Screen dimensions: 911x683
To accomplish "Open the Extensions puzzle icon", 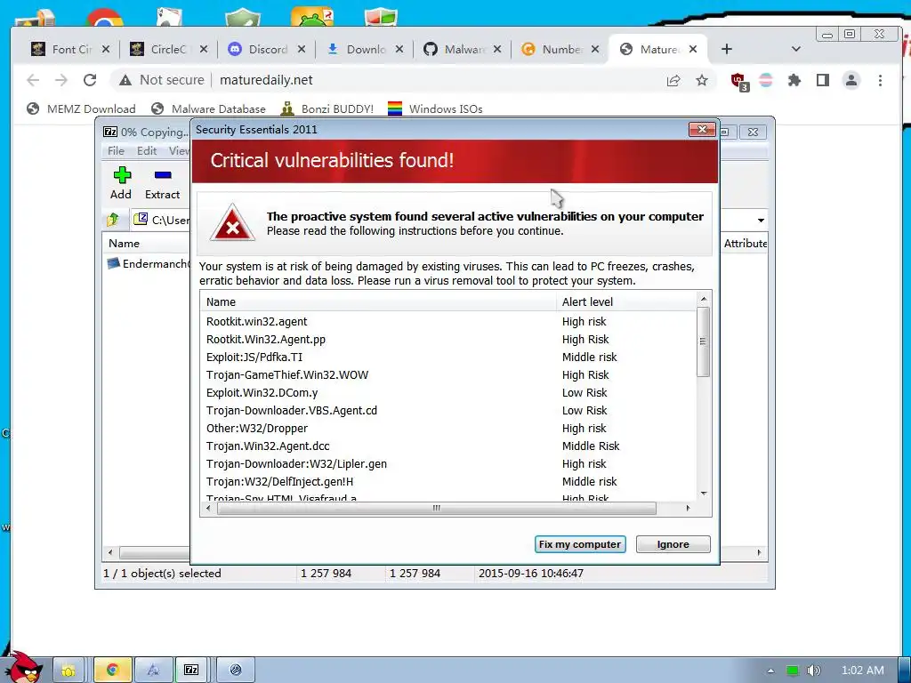I will tap(794, 80).
